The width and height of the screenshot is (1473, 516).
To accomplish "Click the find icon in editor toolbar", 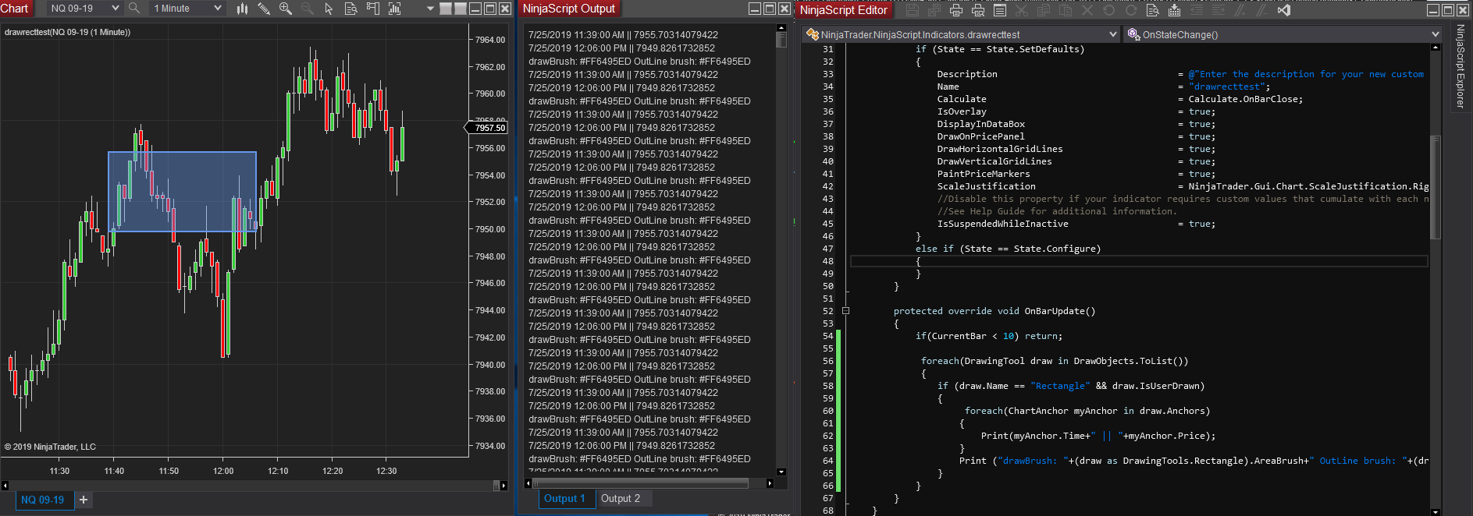I will (1153, 10).
